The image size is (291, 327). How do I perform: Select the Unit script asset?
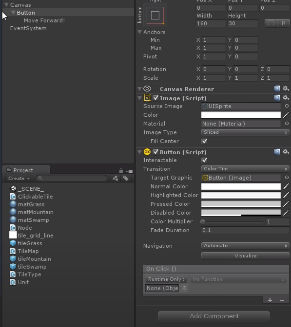pyautogui.click(x=19, y=282)
